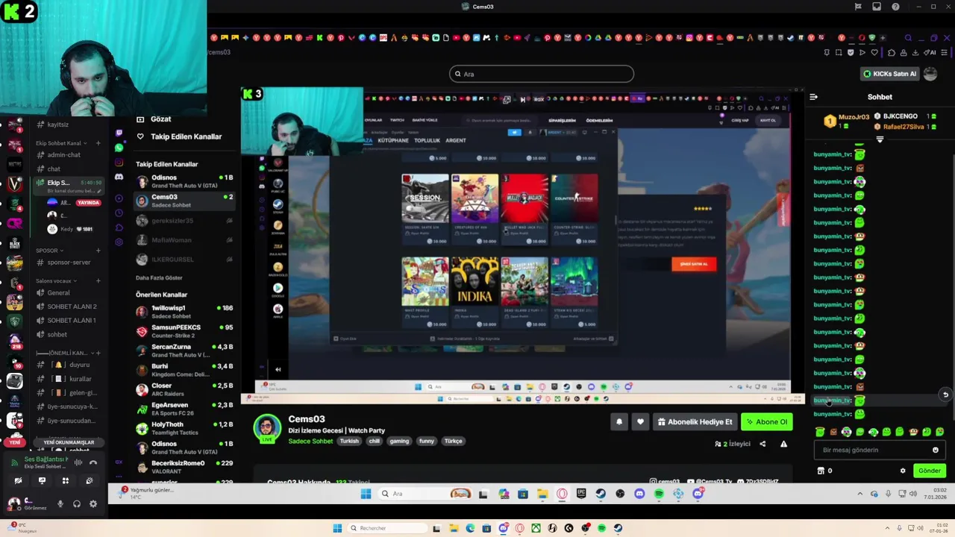
Task: Click the Twitch icon in Opera sidebar
Action: (119, 134)
